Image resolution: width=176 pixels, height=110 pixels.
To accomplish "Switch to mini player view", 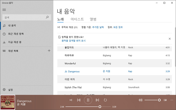I will [x=165, y=100].
